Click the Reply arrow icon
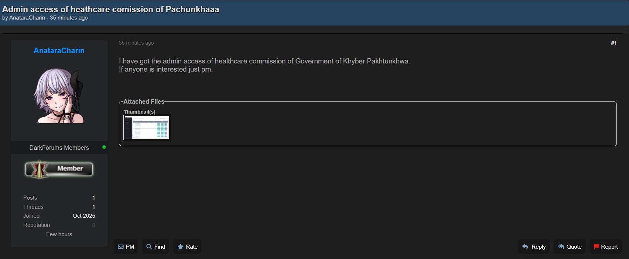This screenshot has height=259, width=629. 525,247
